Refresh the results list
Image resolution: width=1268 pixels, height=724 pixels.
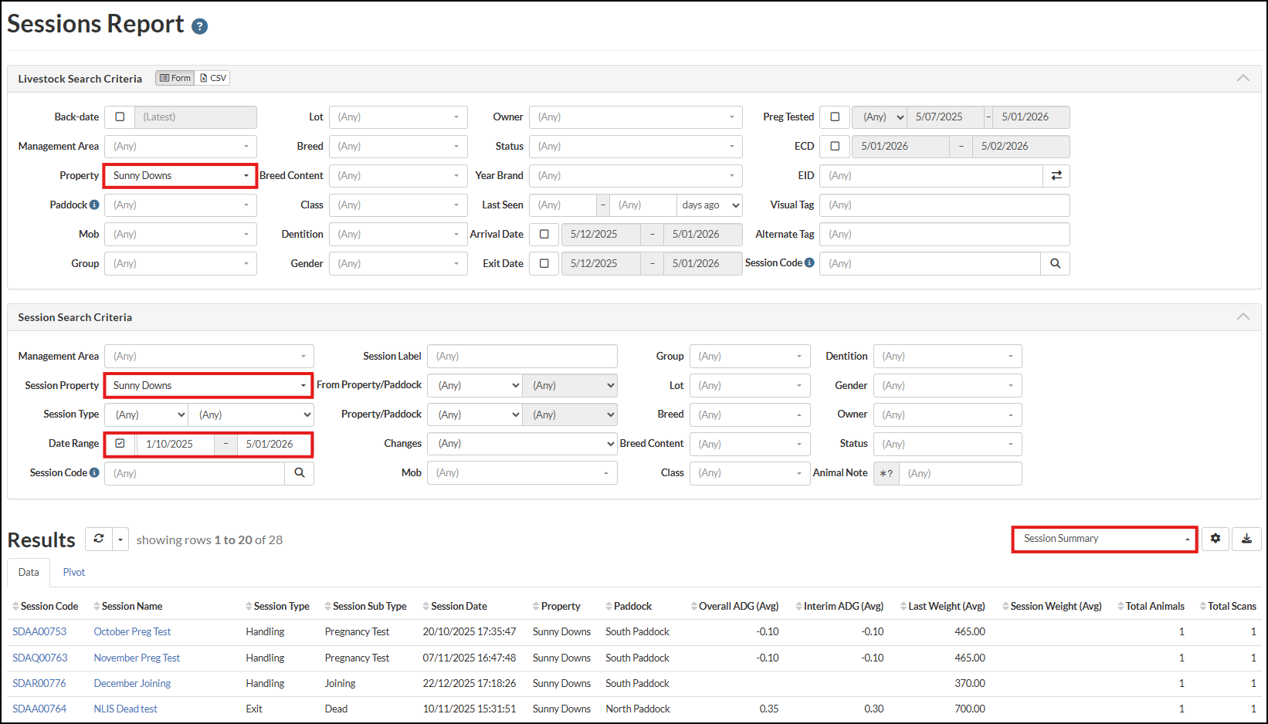99,539
